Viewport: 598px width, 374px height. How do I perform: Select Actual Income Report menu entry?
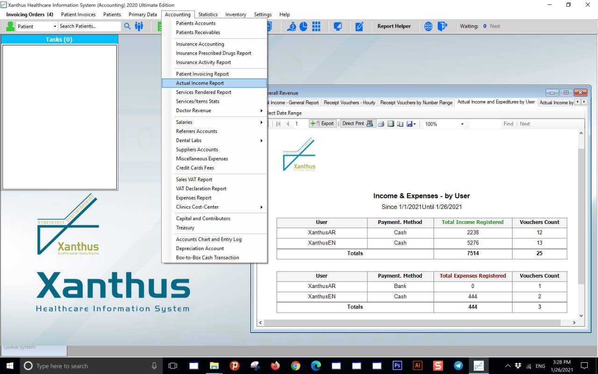coord(200,83)
